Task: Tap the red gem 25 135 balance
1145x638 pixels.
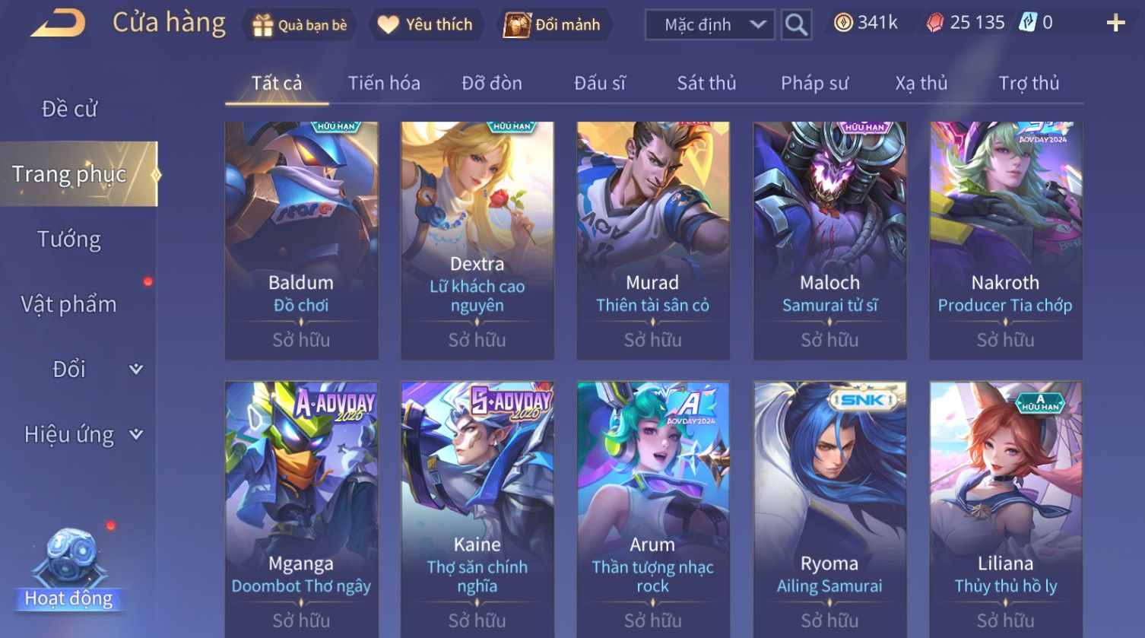Action: click(966, 23)
